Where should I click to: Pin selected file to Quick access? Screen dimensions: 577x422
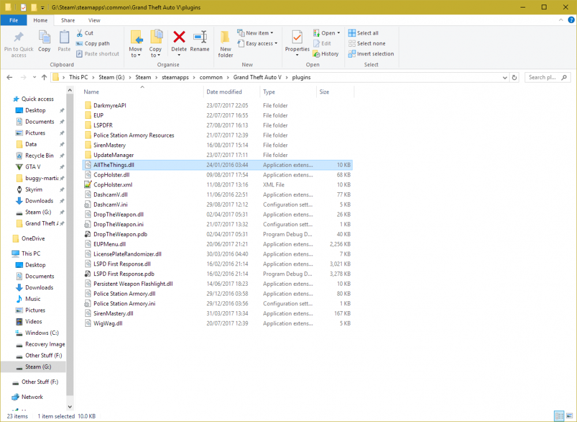coord(18,43)
